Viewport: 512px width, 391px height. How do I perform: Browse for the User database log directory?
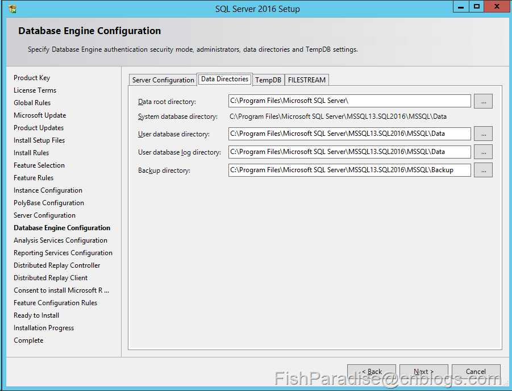coord(483,152)
